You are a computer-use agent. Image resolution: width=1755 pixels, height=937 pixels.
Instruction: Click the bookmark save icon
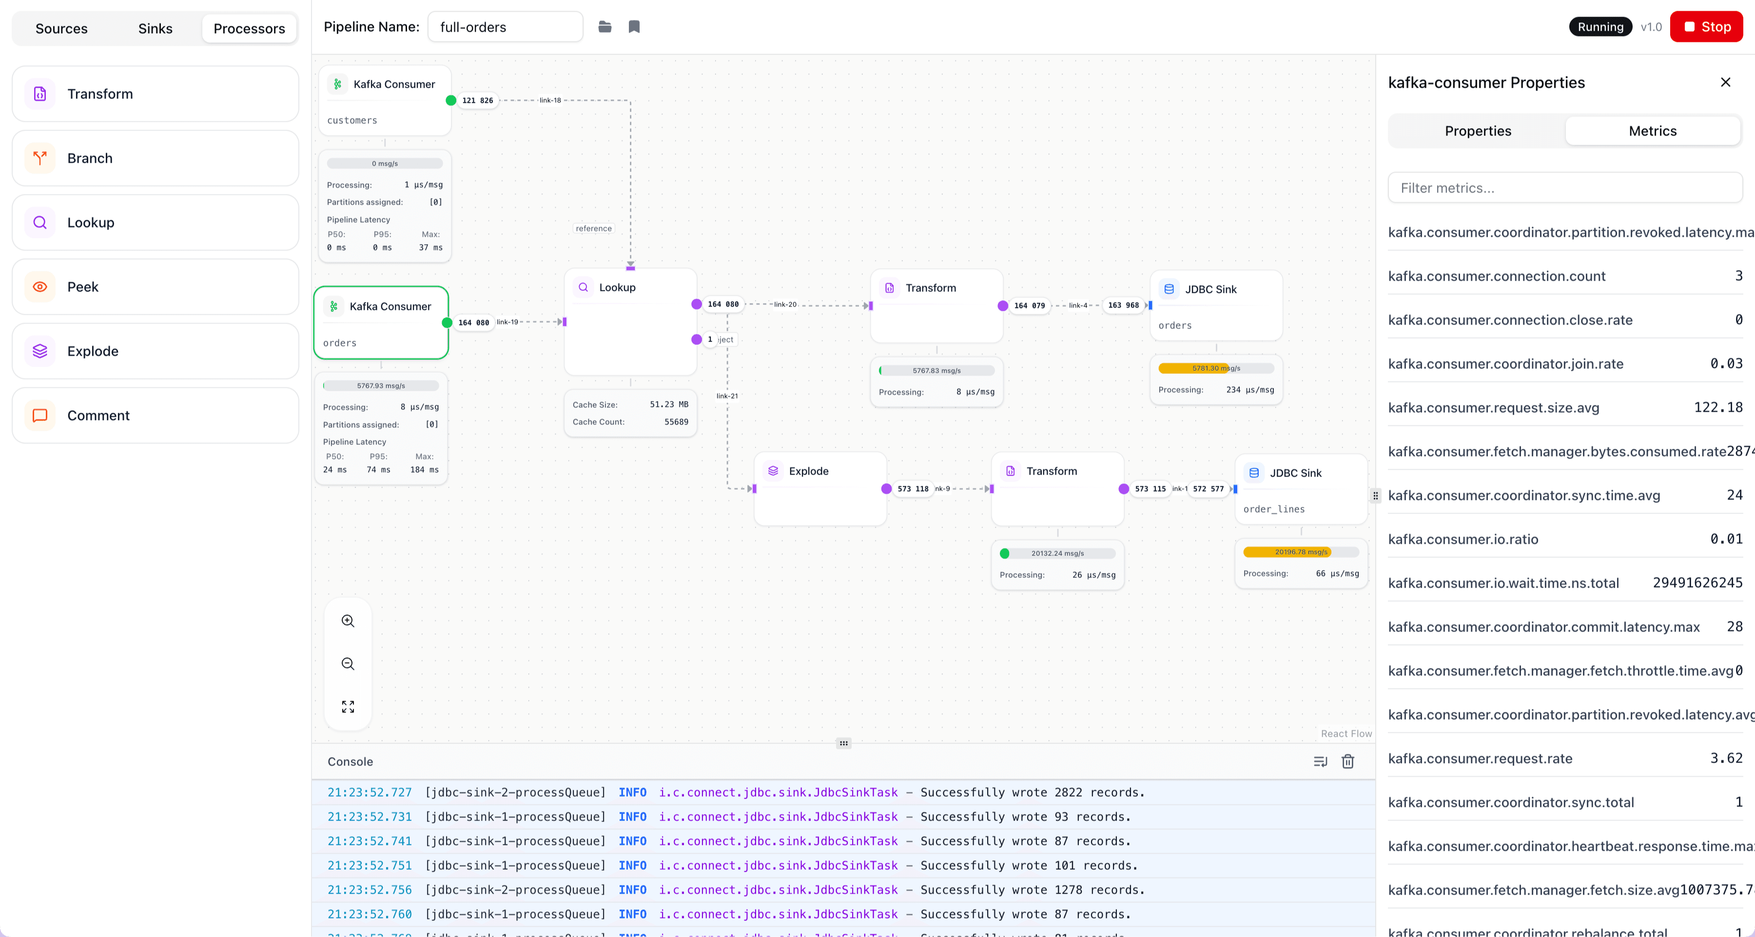[634, 27]
